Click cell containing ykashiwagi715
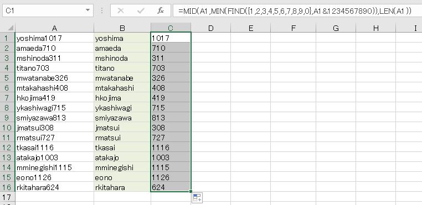This screenshot has width=422, height=205. click(x=54, y=108)
